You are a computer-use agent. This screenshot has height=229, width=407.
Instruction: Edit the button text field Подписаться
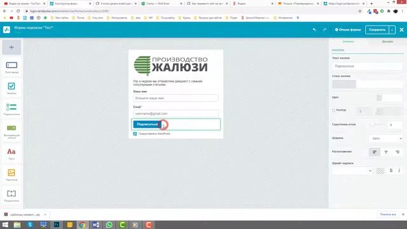[368, 66]
